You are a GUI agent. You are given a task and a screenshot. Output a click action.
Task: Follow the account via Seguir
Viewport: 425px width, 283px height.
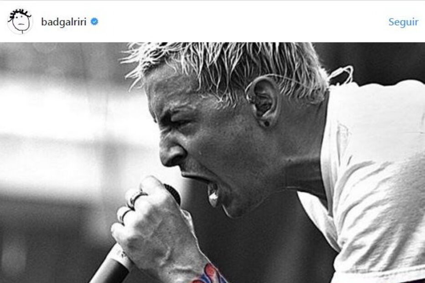click(403, 22)
